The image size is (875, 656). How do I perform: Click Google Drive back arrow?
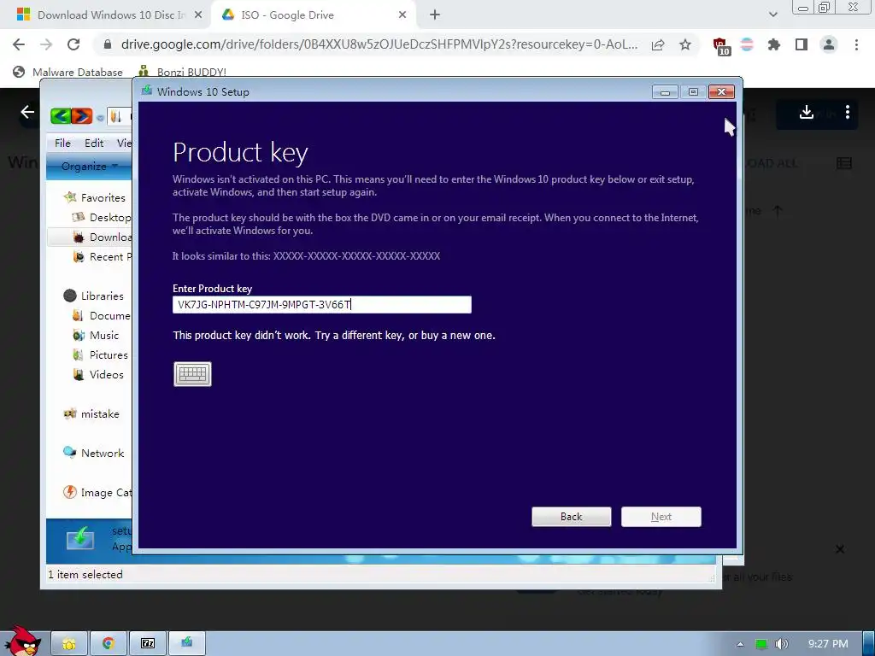point(27,112)
